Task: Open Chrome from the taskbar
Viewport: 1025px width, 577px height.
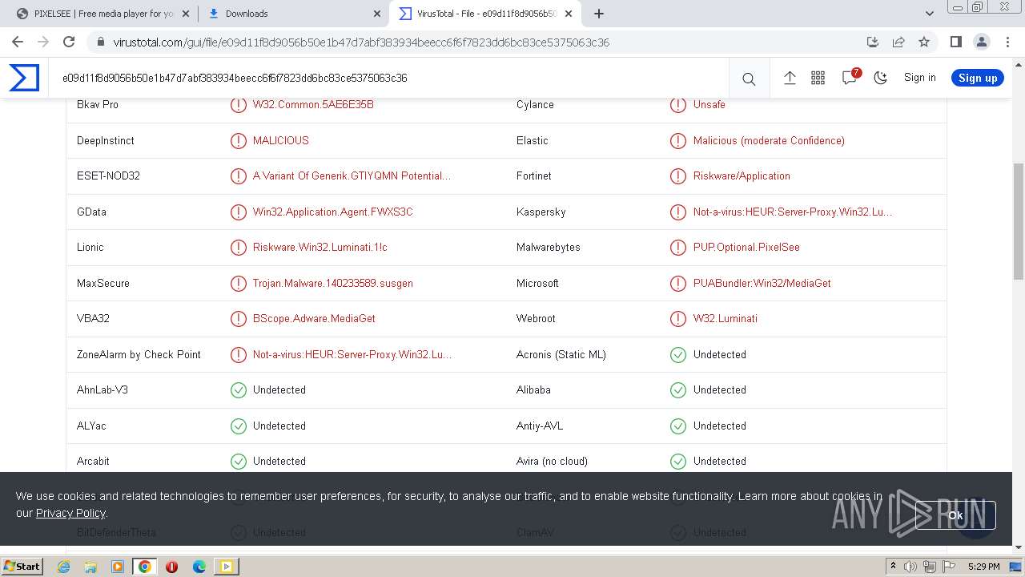Action: (x=144, y=567)
